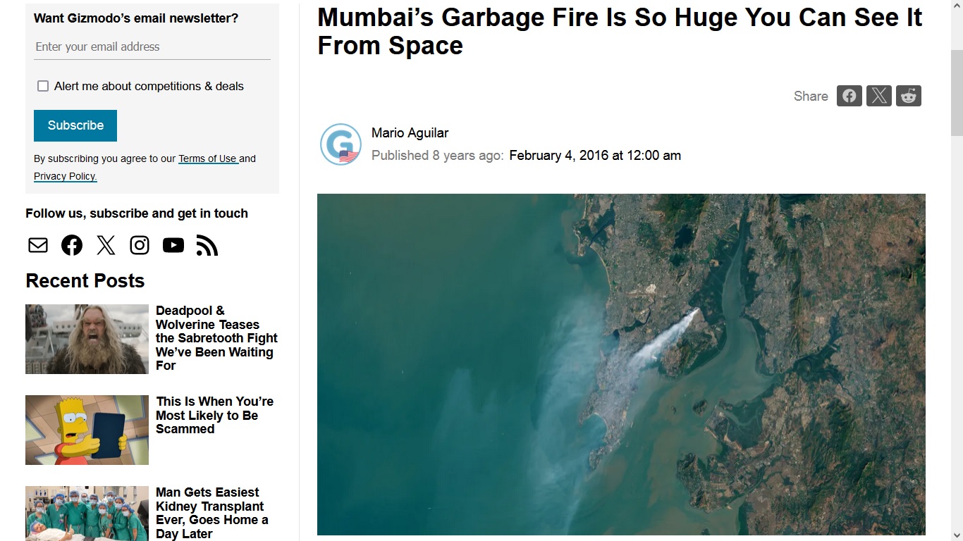Image resolution: width=963 pixels, height=541 pixels.
Task: Check Alert me about competitions & deals
Action: point(43,86)
